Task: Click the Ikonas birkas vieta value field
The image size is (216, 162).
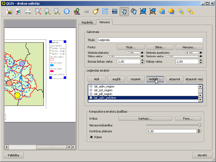Action: 129,62
